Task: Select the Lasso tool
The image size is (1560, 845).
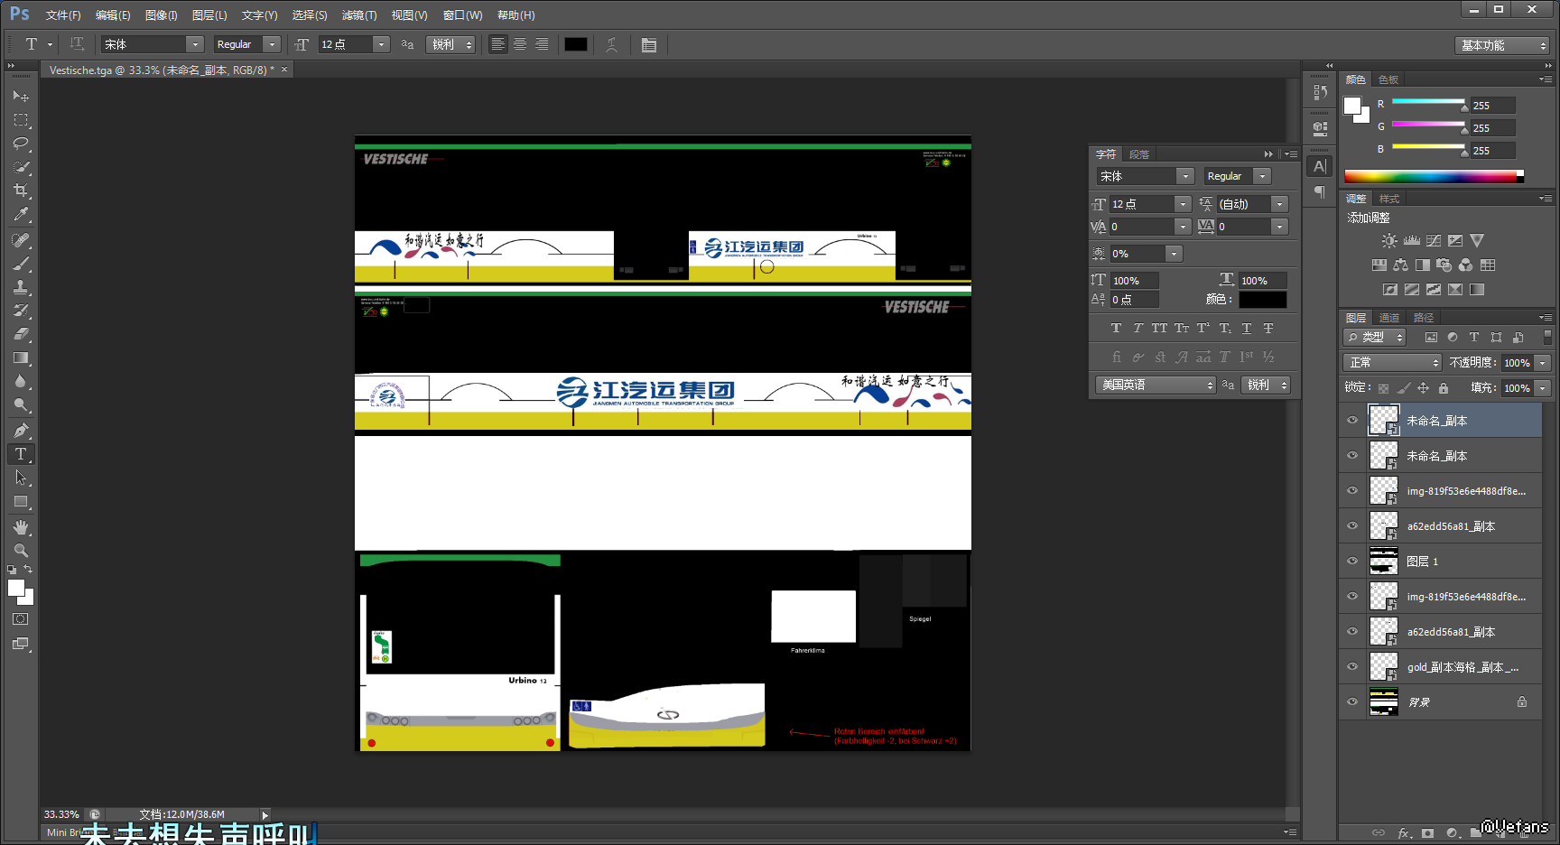Action: tap(21, 144)
